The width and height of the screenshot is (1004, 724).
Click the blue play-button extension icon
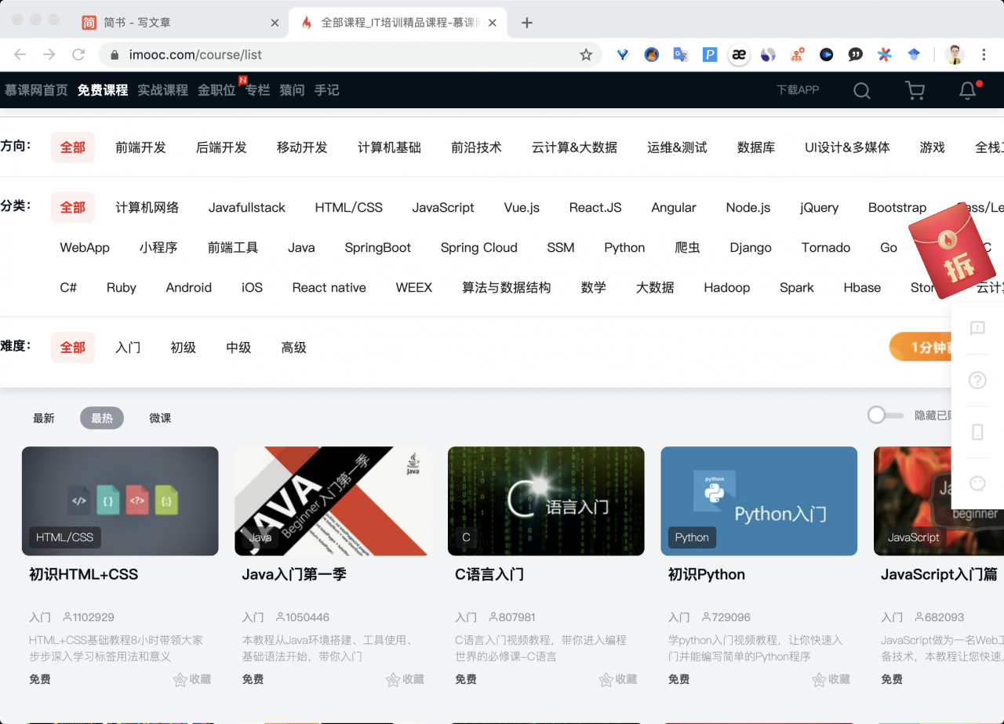[827, 54]
